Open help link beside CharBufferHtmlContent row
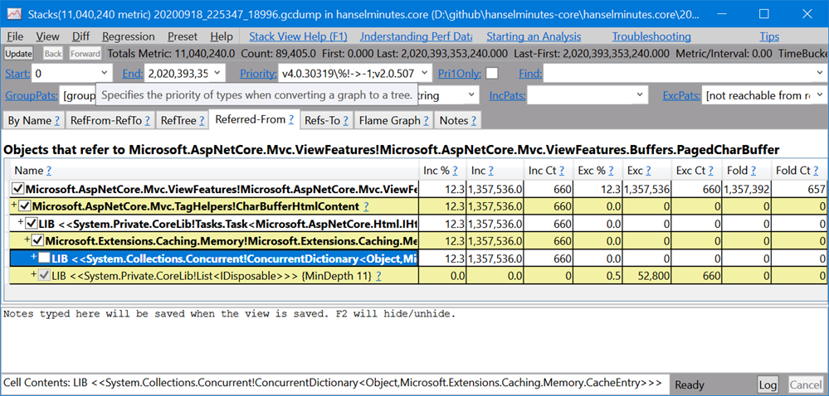Viewport: 829px width, 396px height. click(367, 206)
